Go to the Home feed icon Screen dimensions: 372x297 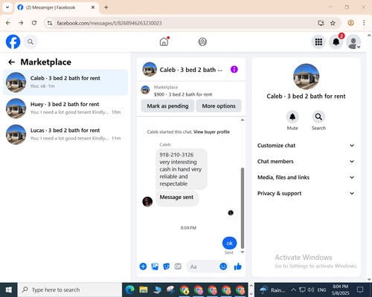point(164,42)
